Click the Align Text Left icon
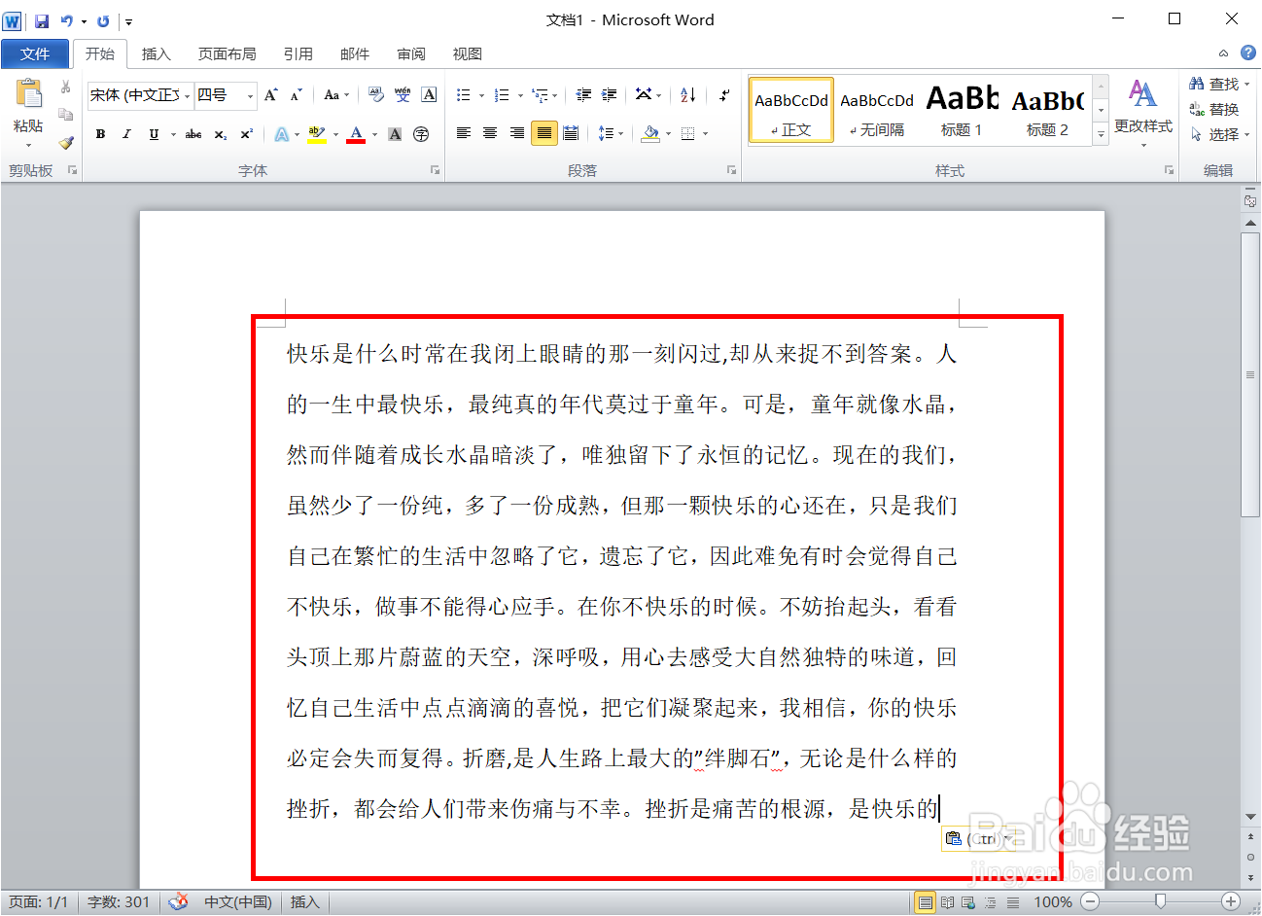The height and width of the screenshot is (916, 1262). (x=464, y=133)
